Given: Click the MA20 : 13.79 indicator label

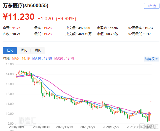Looking at the screenshot, I should (64, 58).
